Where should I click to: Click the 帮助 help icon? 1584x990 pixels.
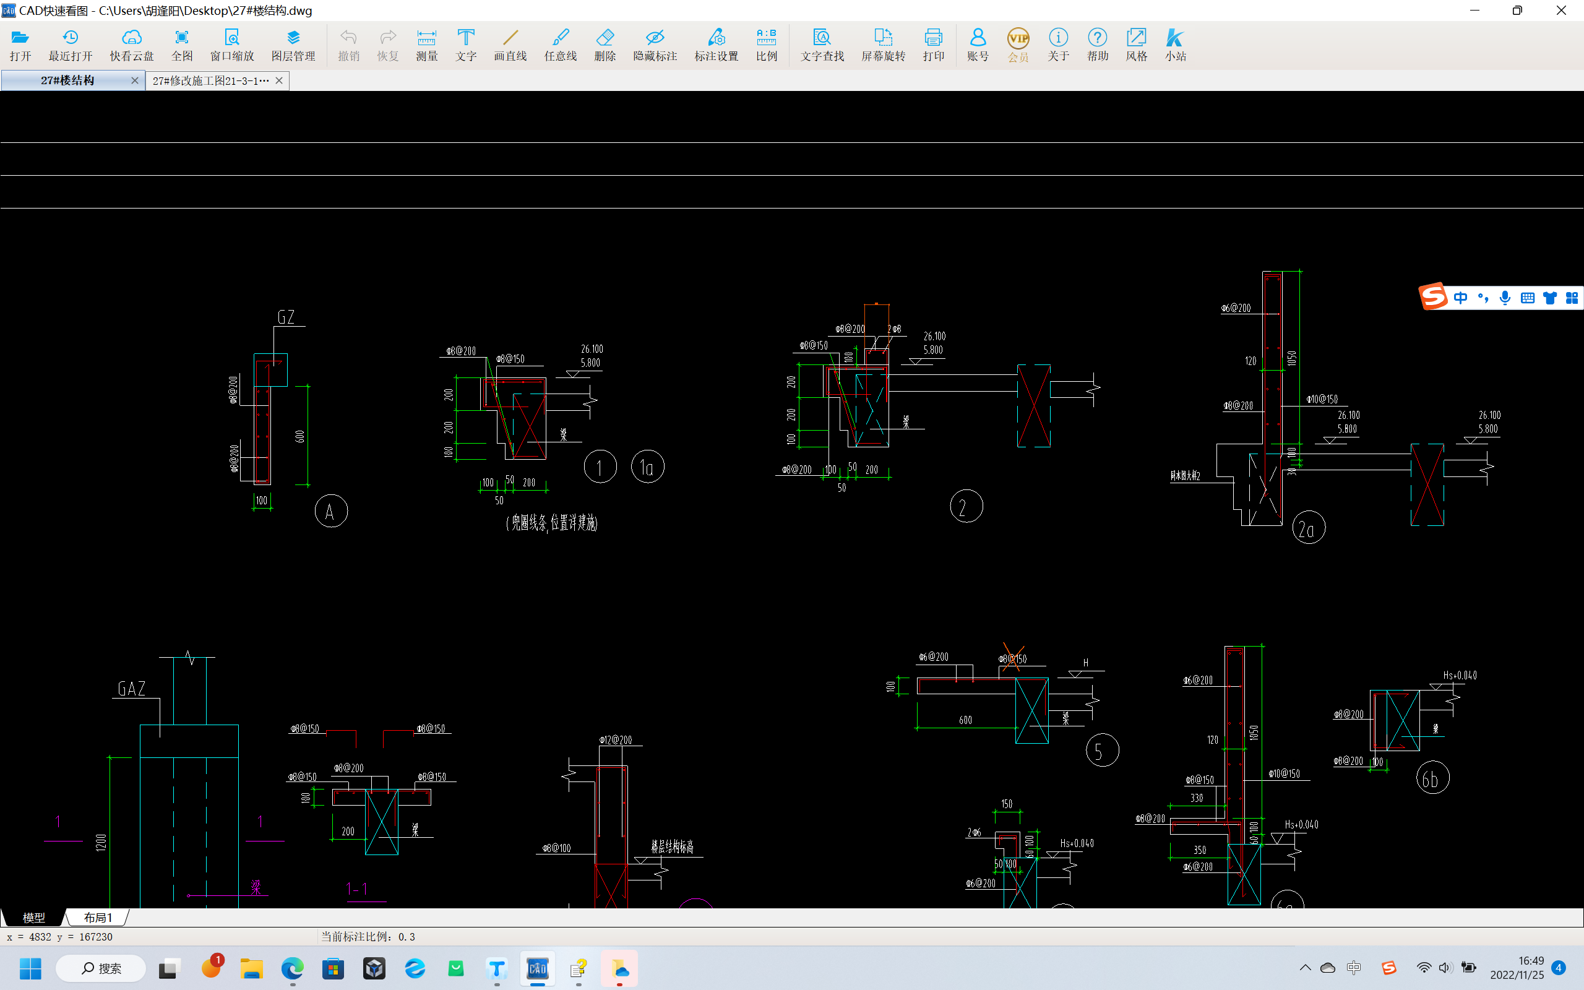[1098, 45]
